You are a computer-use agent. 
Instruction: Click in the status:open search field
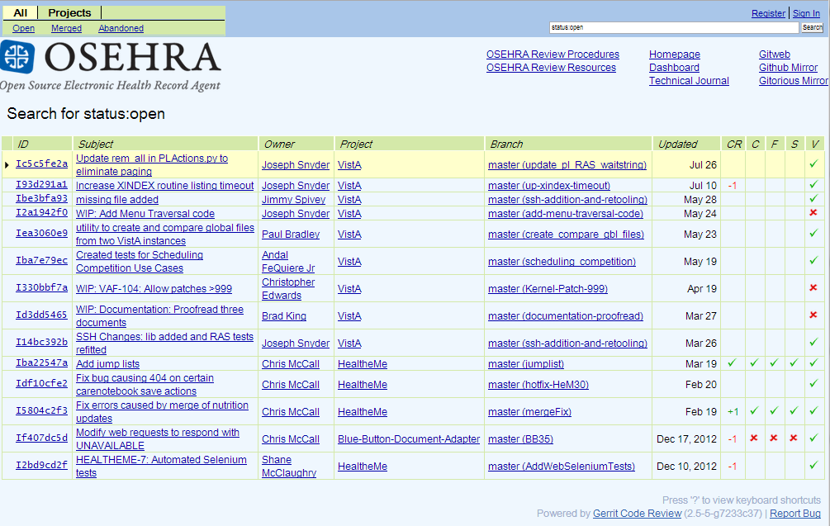click(674, 27)
